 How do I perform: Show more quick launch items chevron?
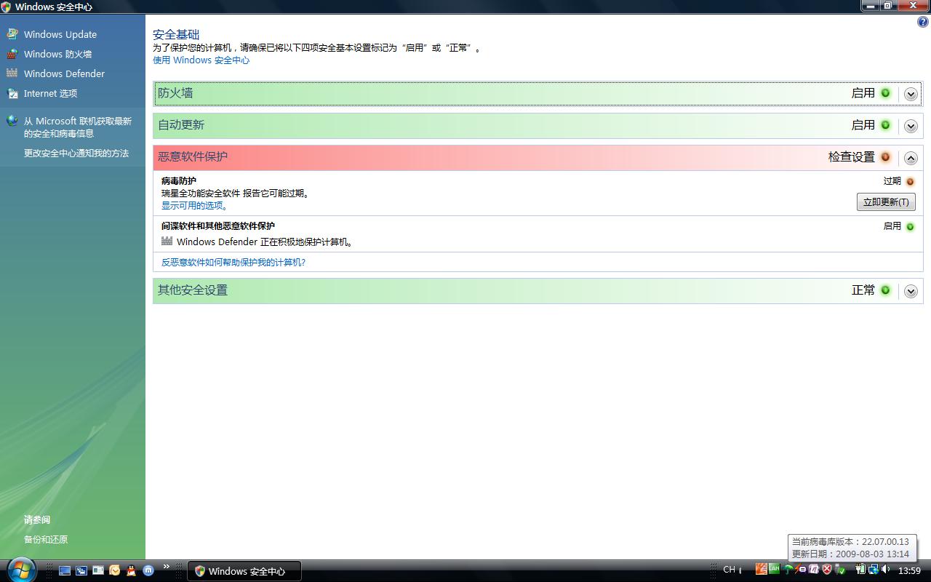[x=167, y=567]
